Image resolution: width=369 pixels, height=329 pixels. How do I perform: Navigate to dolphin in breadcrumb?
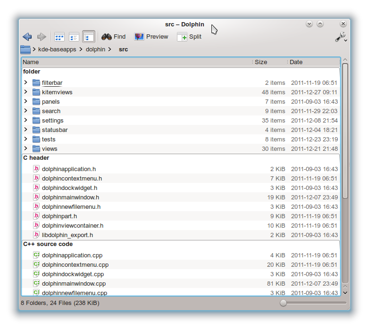click(95, 49)
